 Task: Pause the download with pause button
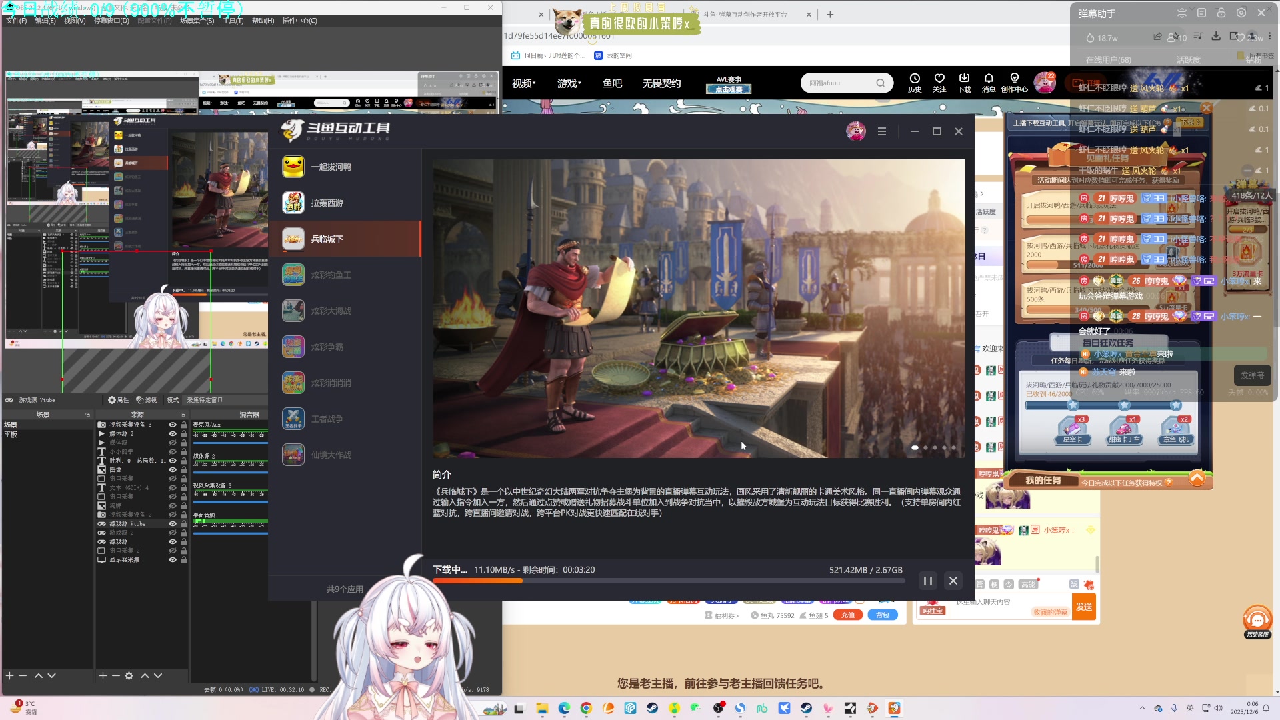point(927,581)
